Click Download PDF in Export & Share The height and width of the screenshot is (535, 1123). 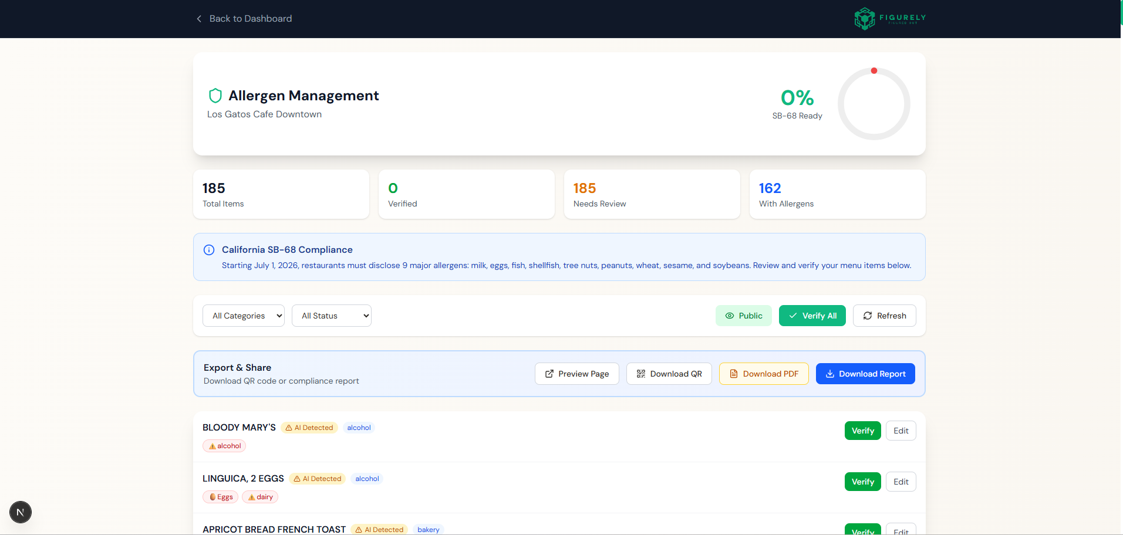763,374
